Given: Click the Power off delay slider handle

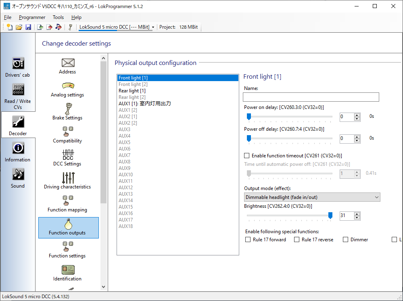Looking at the screenshot, I should [x=249, y=138].
